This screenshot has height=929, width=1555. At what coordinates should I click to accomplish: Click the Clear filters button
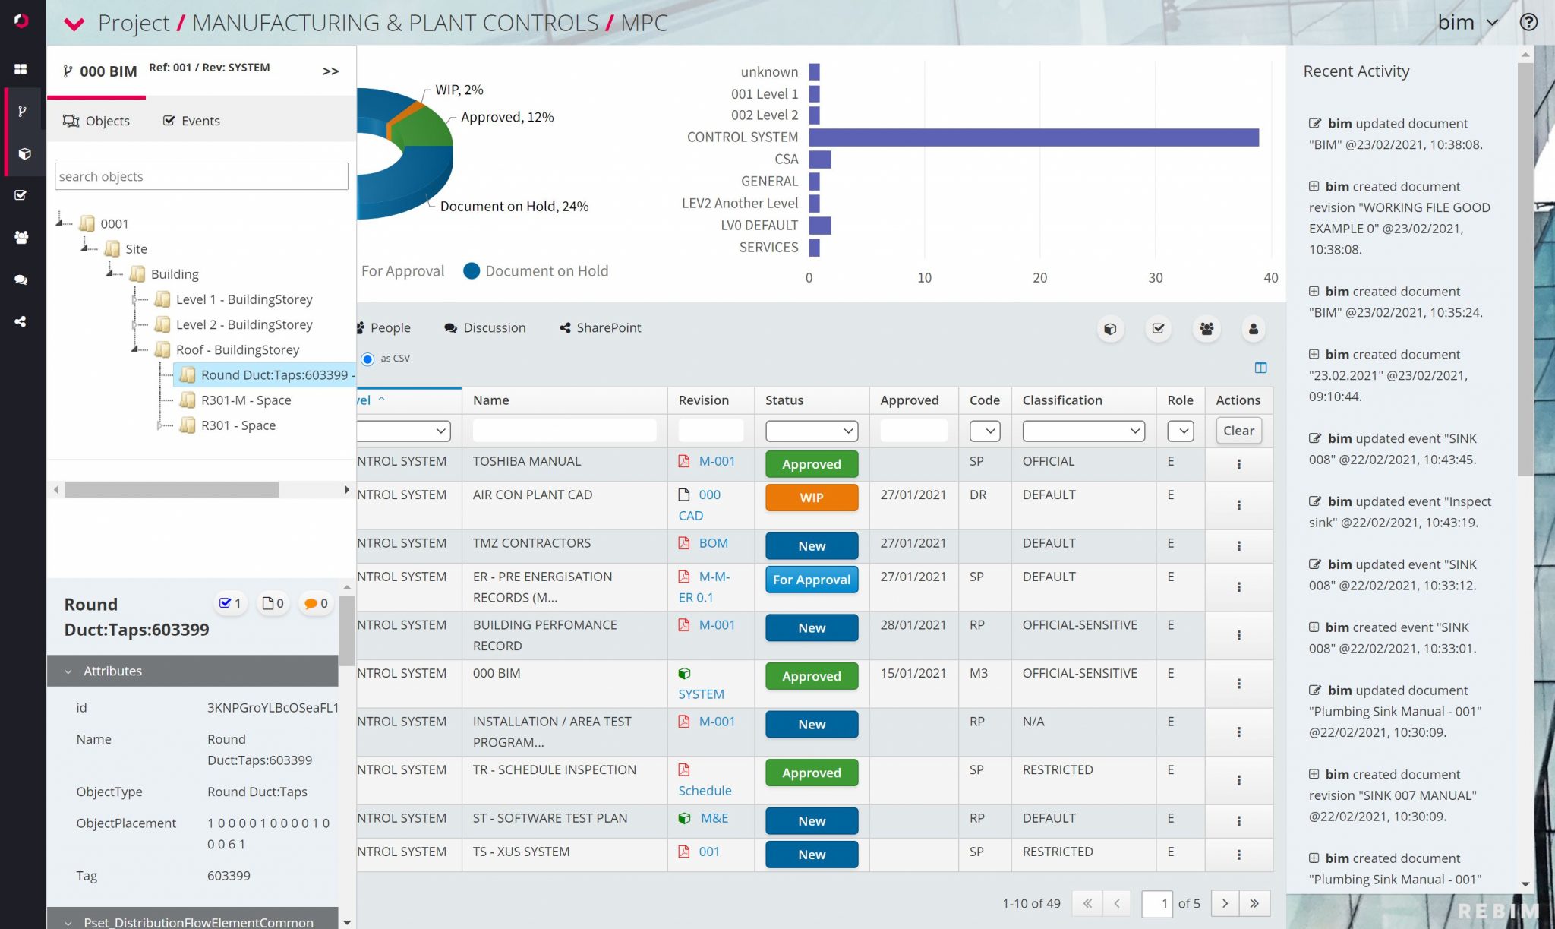1238,431
